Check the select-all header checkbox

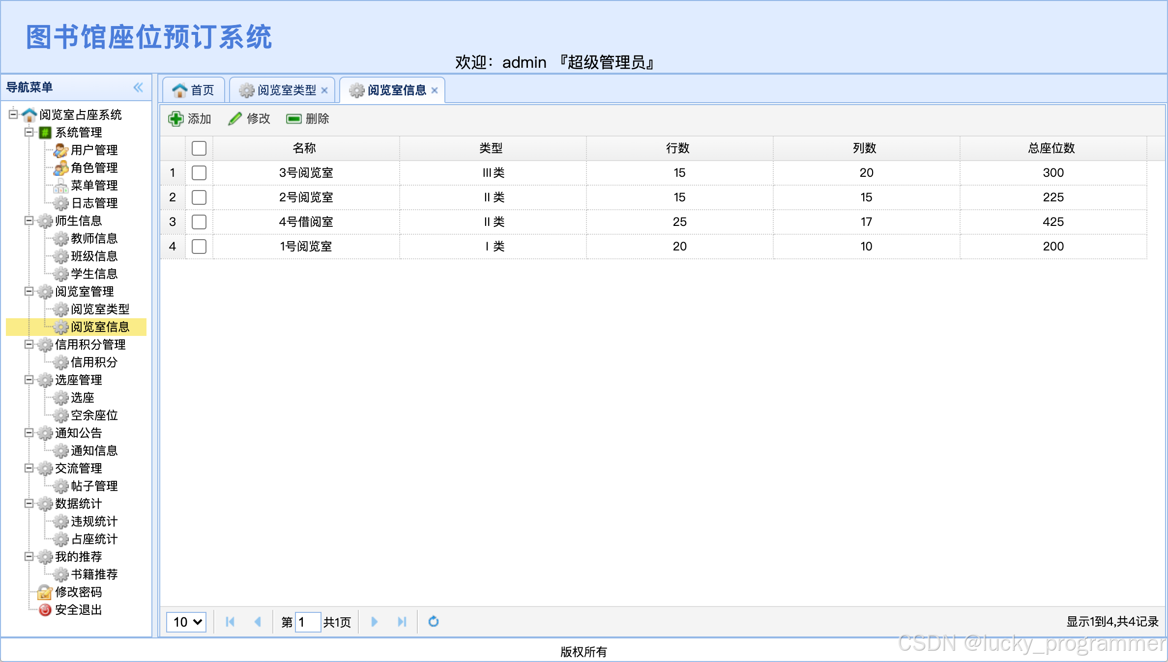(199, 148)
